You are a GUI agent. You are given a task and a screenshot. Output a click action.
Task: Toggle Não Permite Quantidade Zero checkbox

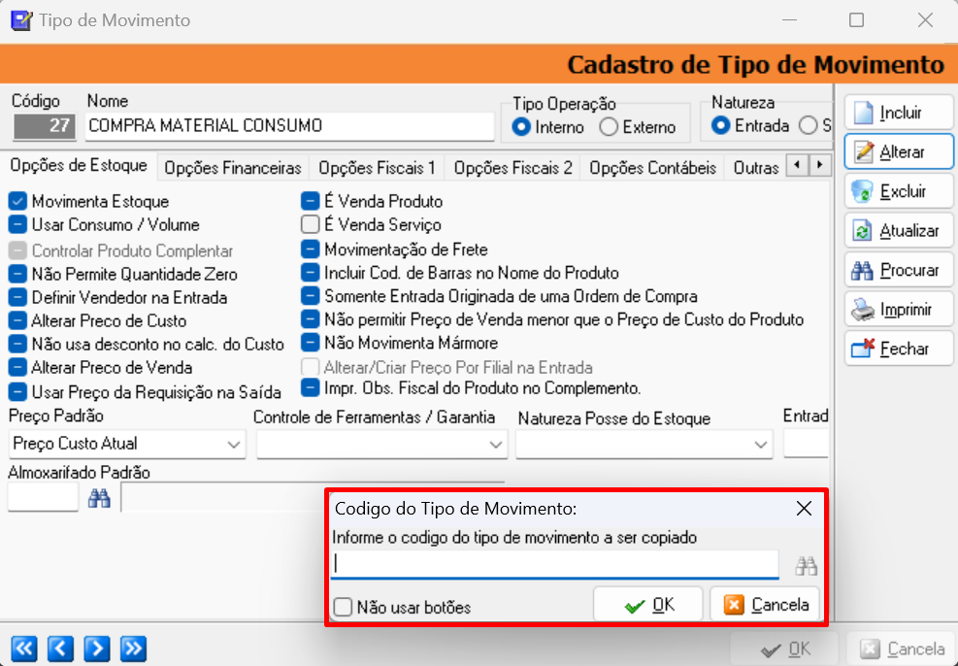17,275
